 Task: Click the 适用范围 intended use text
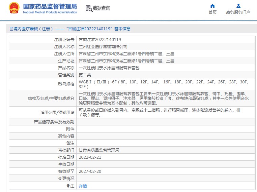(160, 113)
